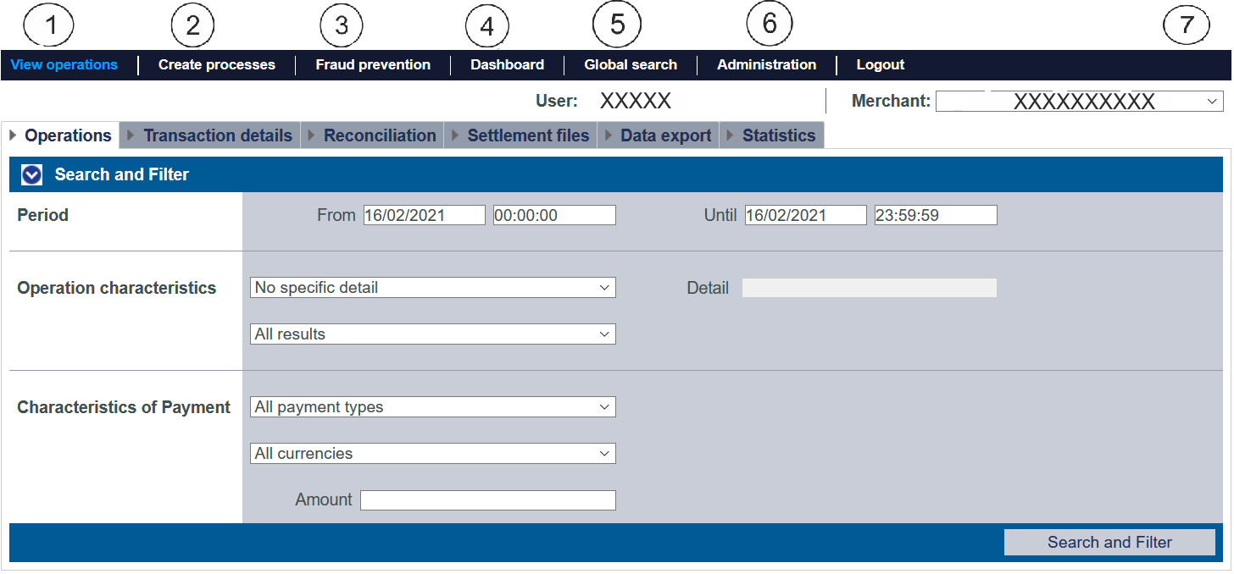Switch to the Reconciliation tab
Screen dimensions: 1234x574
379,135
